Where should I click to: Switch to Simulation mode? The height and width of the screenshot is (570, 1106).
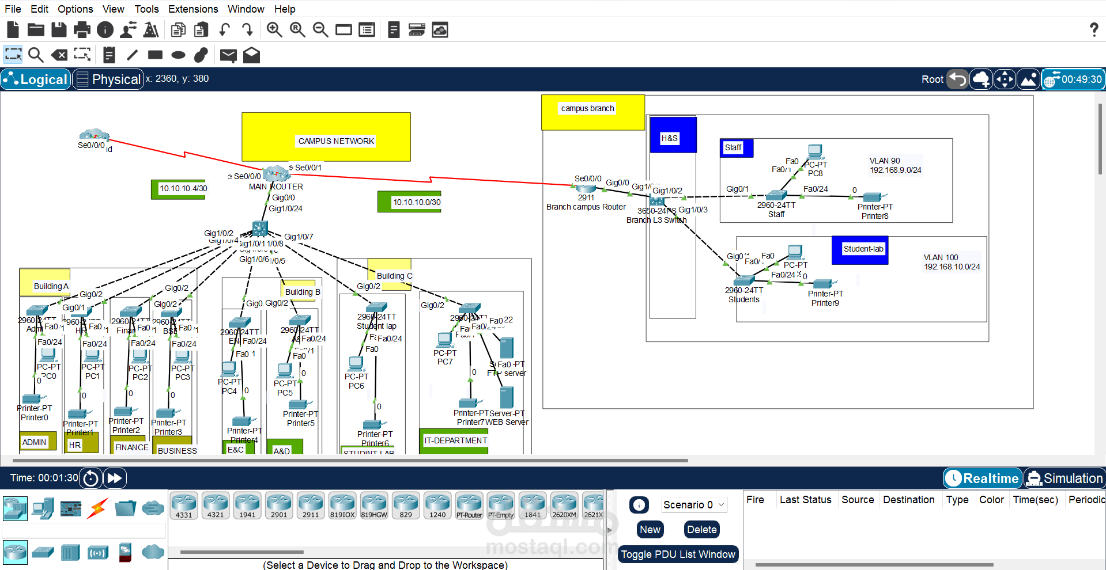(x=1065, y=478)
